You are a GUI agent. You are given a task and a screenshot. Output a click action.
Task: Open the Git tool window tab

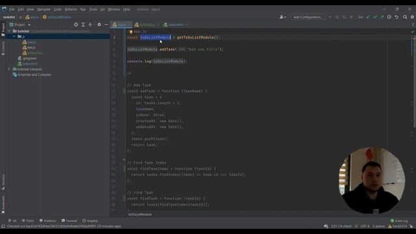tap(12, 221)
